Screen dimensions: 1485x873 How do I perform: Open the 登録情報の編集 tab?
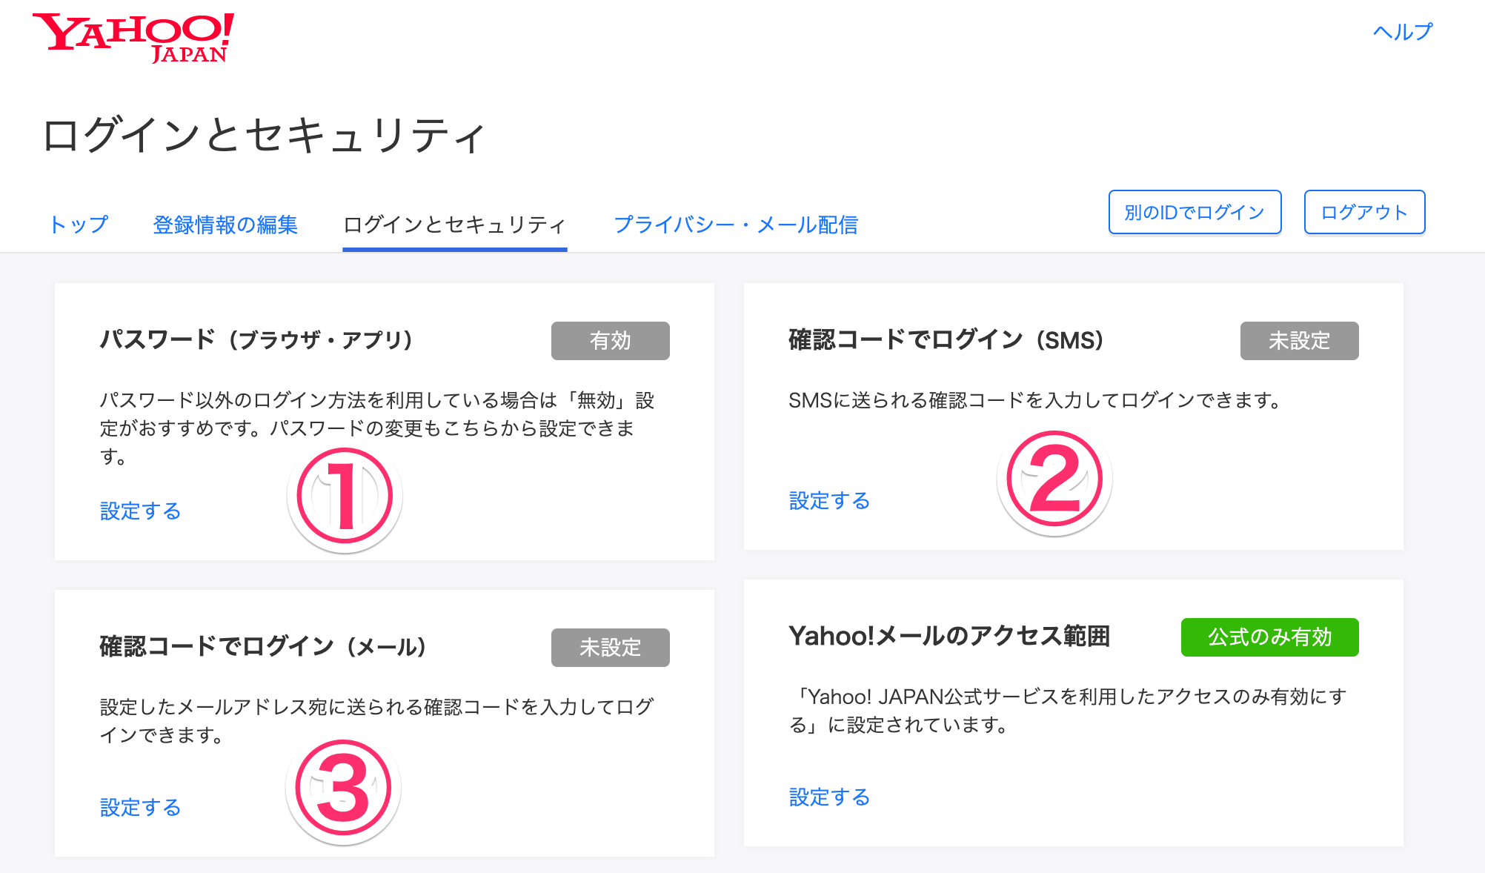coord(225,224)
